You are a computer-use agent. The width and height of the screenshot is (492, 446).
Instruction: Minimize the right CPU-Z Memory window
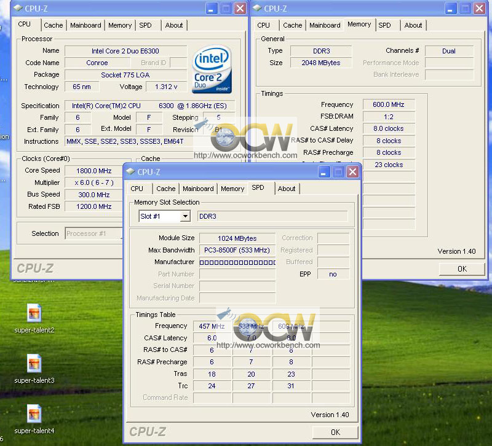451,9
